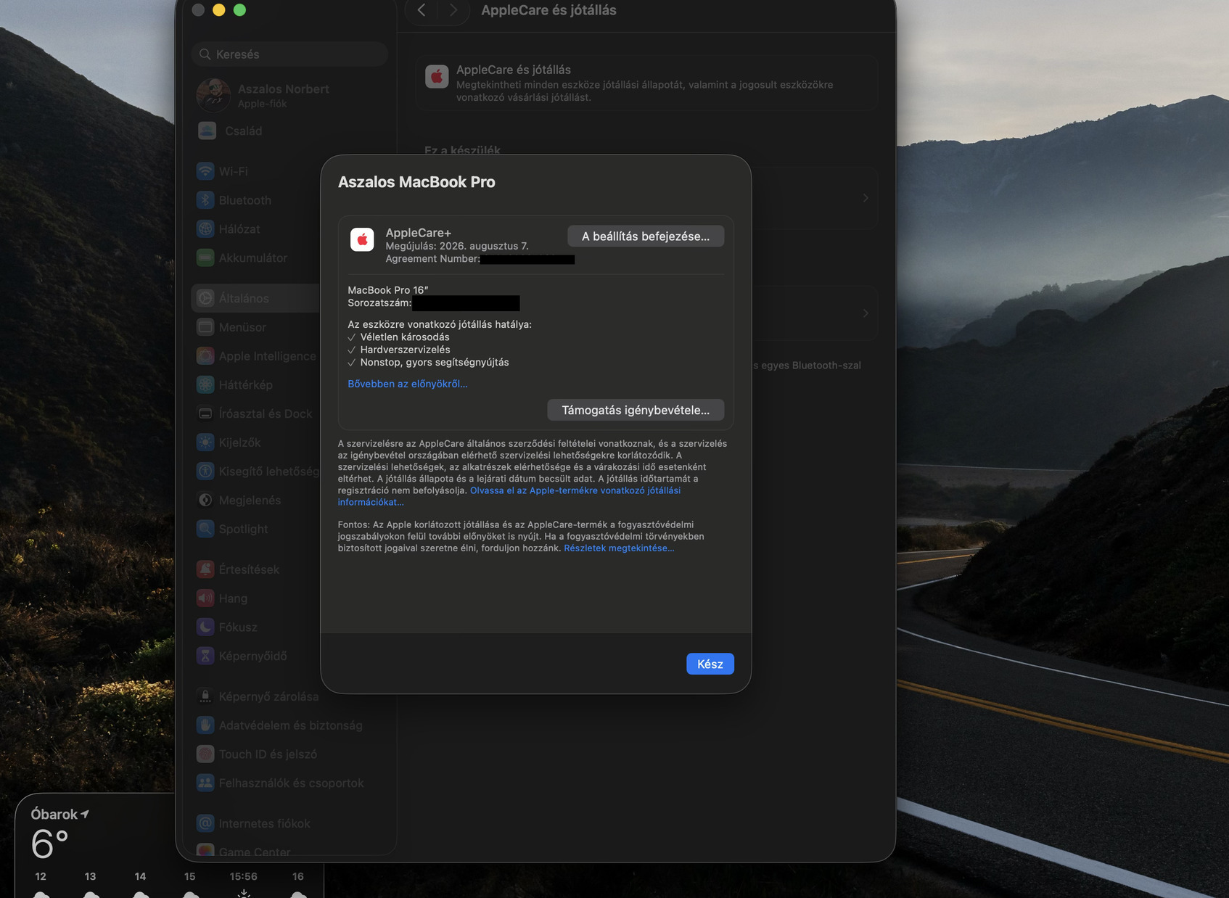Click Támogatás igénybevétele button
The width and height of the screenshot is (1229, 898).
click(636, 410)
